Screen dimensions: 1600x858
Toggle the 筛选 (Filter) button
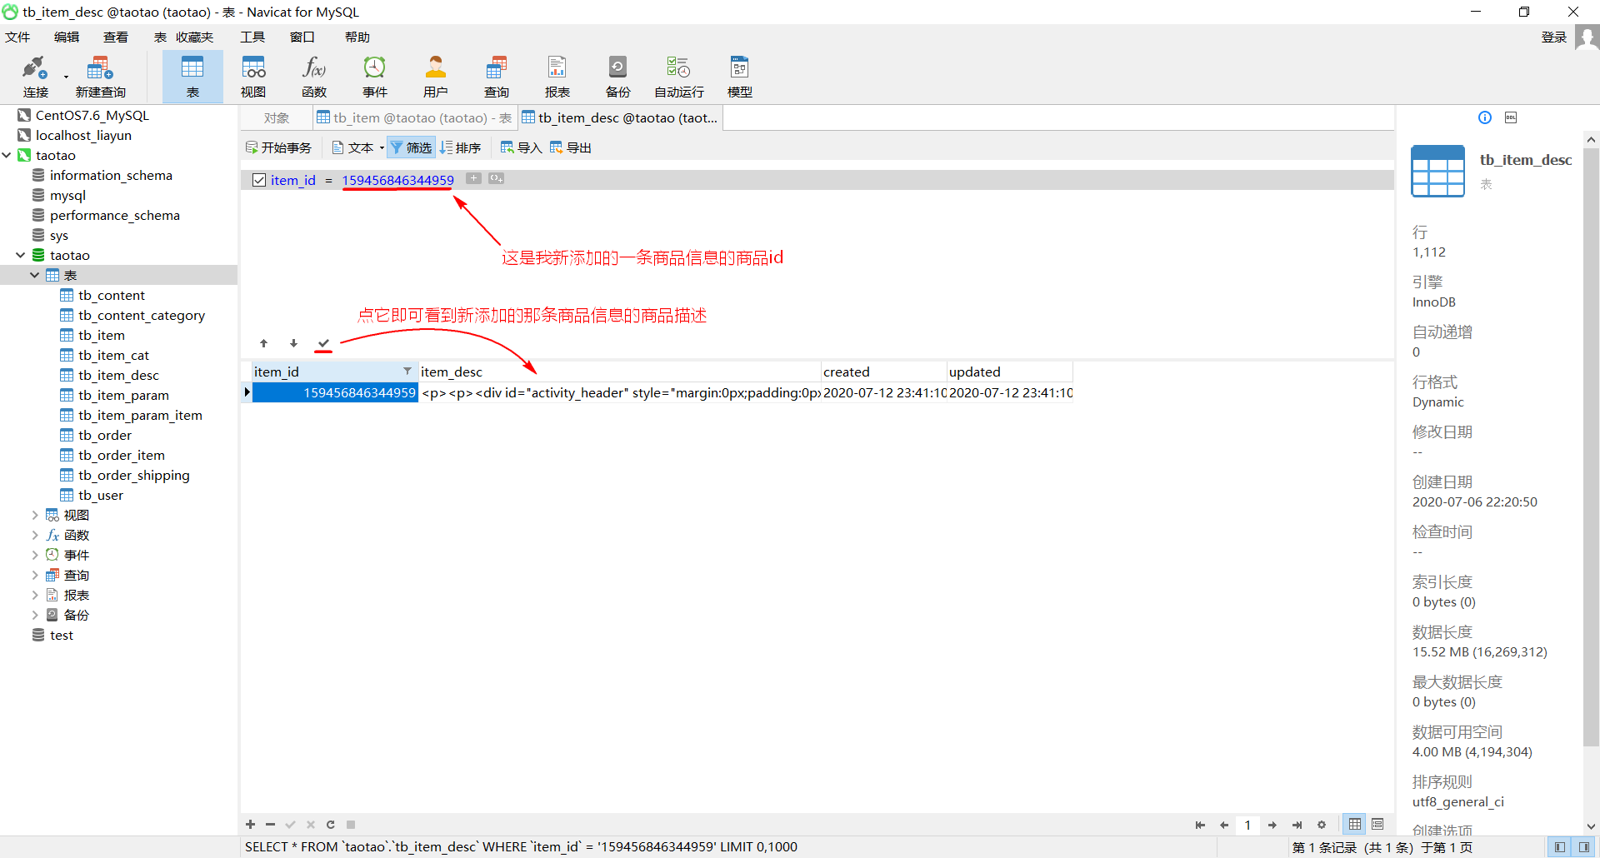pyautogui.click(x=411, y=147)
